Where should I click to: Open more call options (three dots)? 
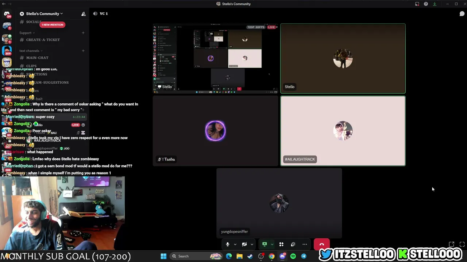click(x=305, y=245)
